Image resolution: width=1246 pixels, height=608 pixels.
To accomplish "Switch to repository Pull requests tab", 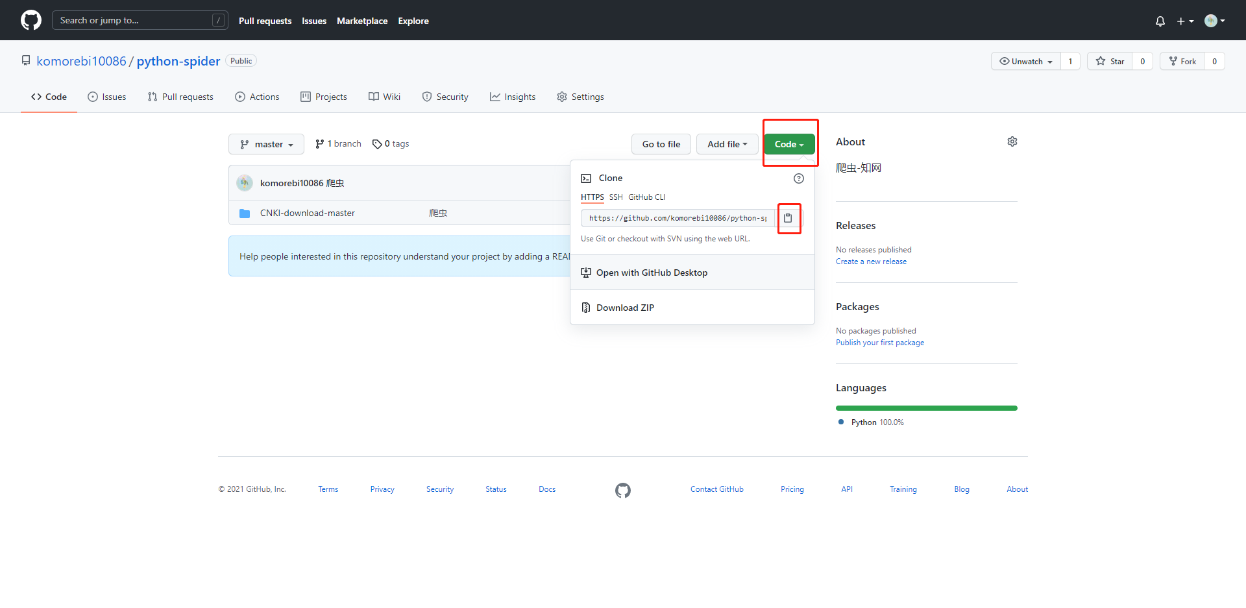I will pyautogui.click(x=180, y=97).
